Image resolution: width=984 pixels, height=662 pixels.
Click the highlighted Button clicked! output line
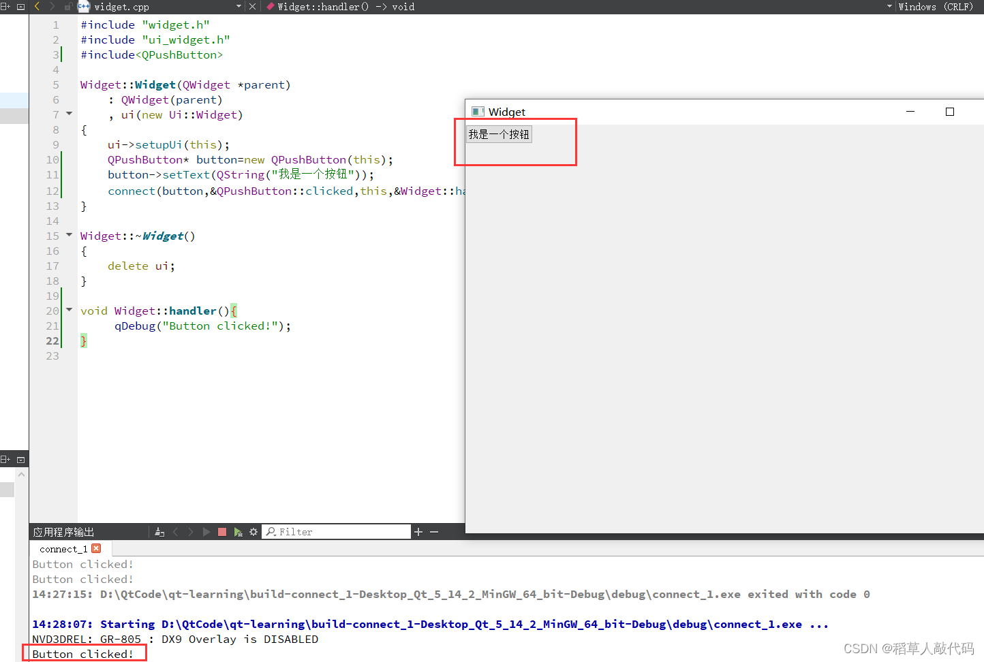pos(82,653)
